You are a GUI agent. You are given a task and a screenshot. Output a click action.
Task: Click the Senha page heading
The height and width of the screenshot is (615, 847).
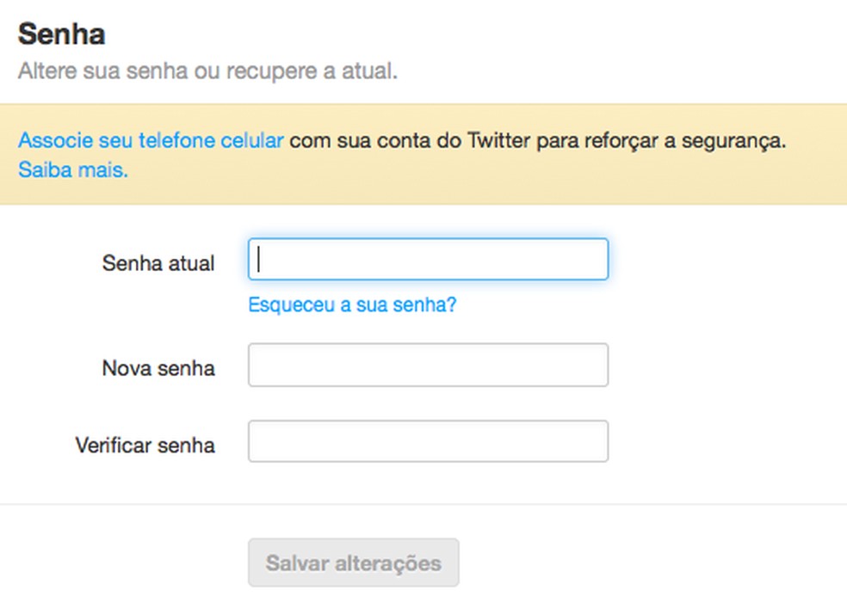click(60, 34)
